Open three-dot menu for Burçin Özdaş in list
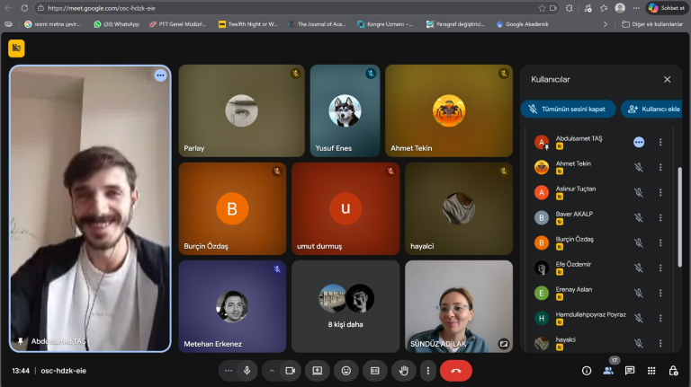The height and width of the screenshot is (387, 691). 660,242
